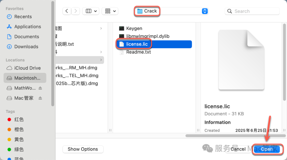287x160 pixels.
Task: Click the Show Options button
Action: 83,149
